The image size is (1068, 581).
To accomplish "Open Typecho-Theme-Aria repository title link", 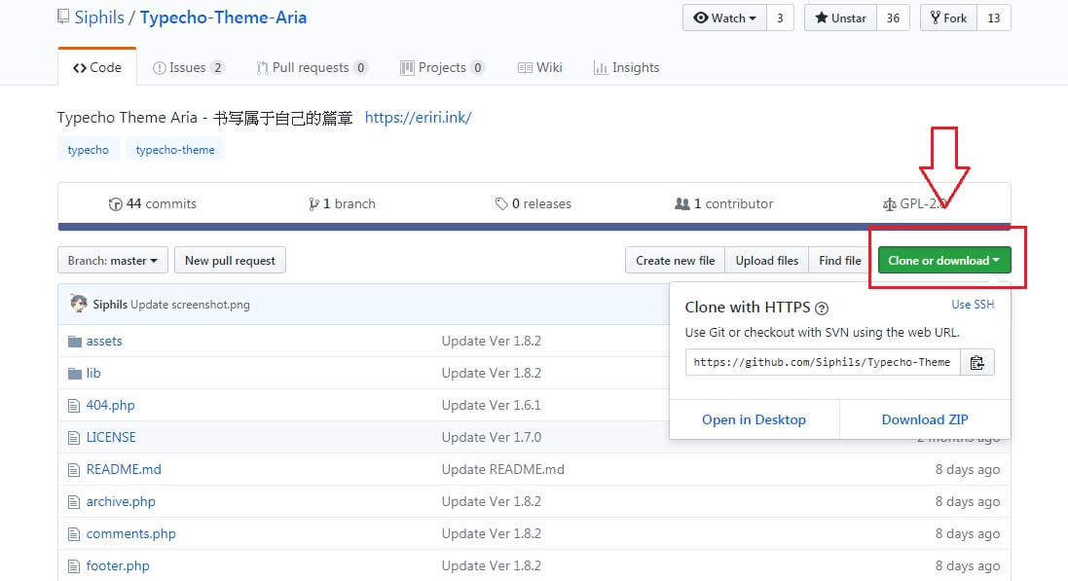I will tap(223, 17).
